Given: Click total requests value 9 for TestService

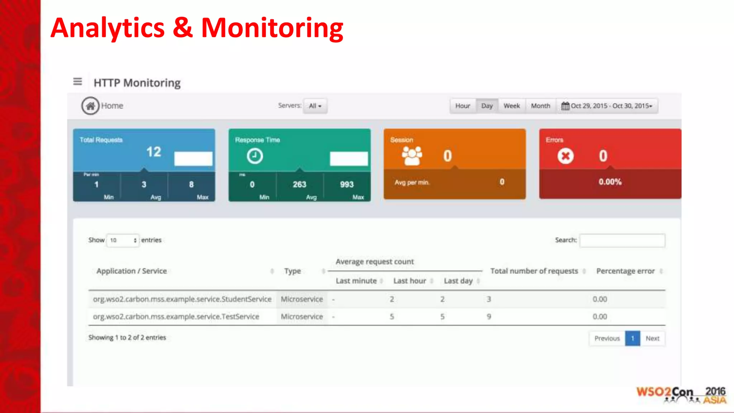Looking at the screenshot, I should tap(489, 317).
